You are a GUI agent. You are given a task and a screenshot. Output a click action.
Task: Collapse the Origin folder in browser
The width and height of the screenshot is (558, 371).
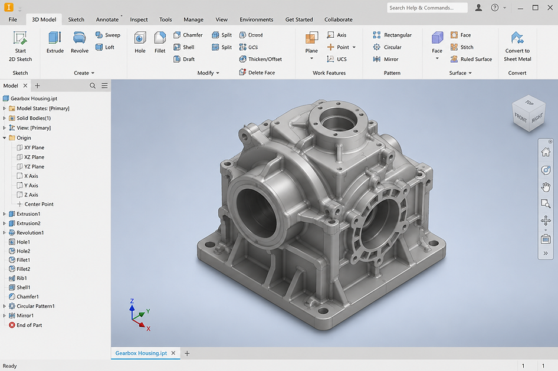click(x=5, y=137)
